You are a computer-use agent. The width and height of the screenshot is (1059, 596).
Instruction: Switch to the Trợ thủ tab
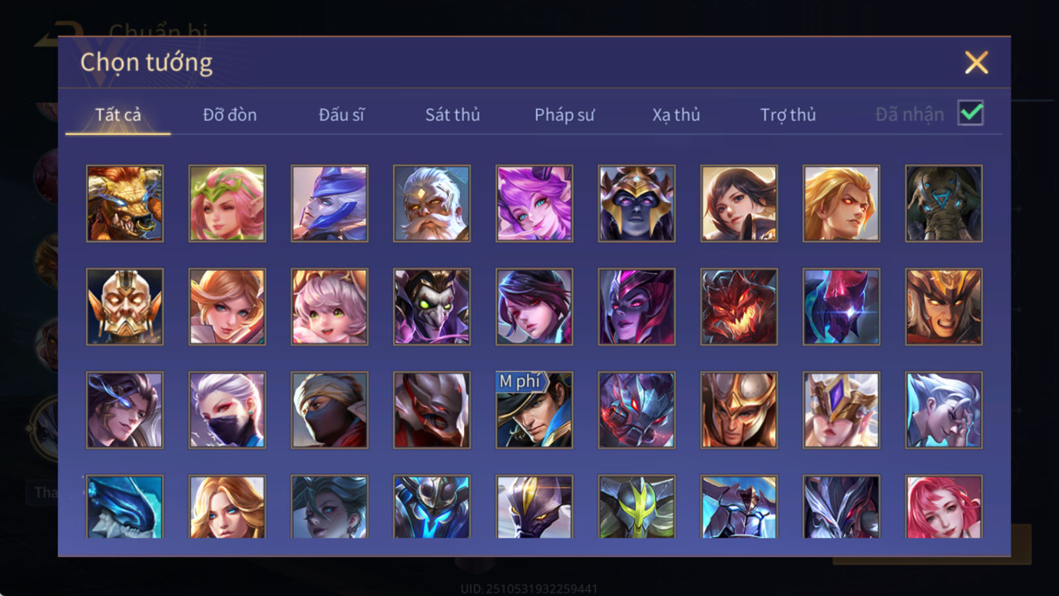tap(788, 115)
